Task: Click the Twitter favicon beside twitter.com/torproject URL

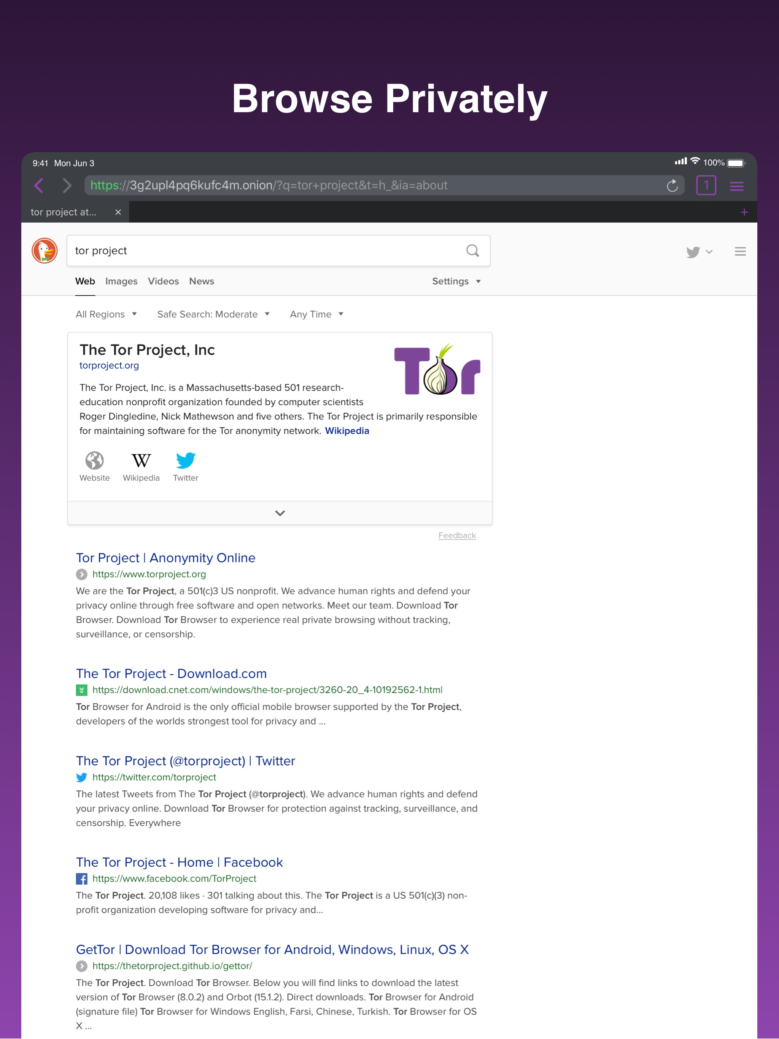Action: tap(82, 777)
